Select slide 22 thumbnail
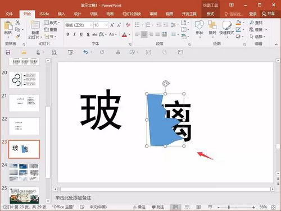 [24, 126]
